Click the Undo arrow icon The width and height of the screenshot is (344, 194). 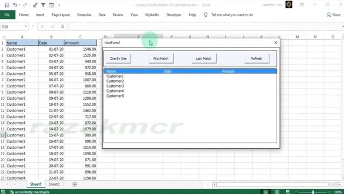pyautogui.click(x=15, y=5)
